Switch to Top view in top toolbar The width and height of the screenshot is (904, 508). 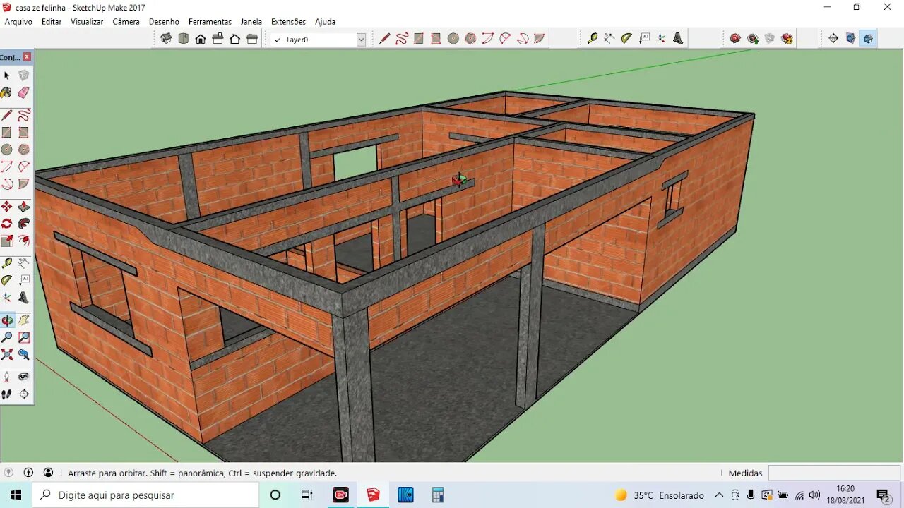click(x=184, y=39)
